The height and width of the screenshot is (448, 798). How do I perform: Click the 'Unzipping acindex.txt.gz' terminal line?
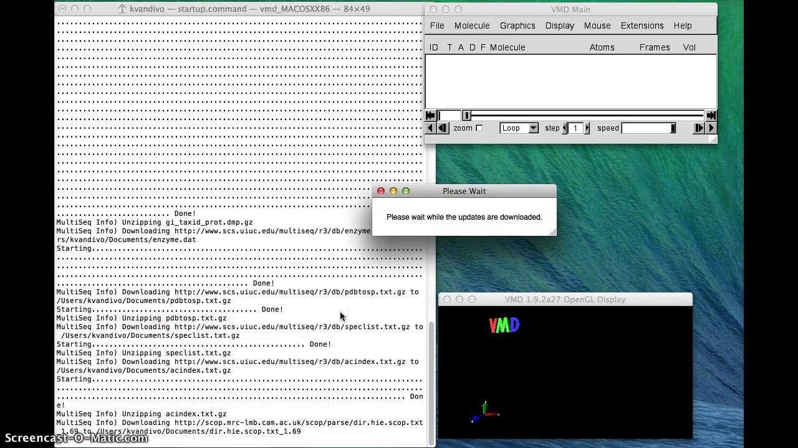click(x=142, y=414)
